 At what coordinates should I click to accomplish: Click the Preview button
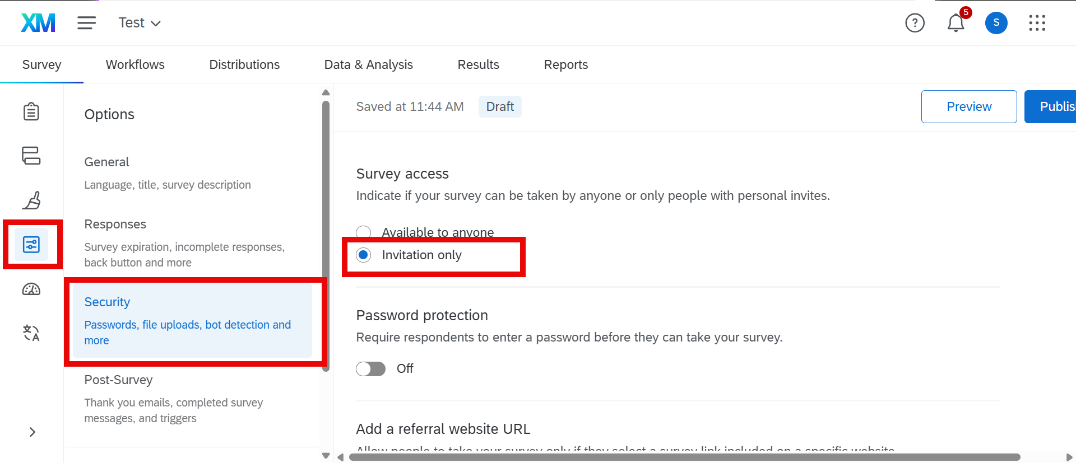[x=968, y=106]
